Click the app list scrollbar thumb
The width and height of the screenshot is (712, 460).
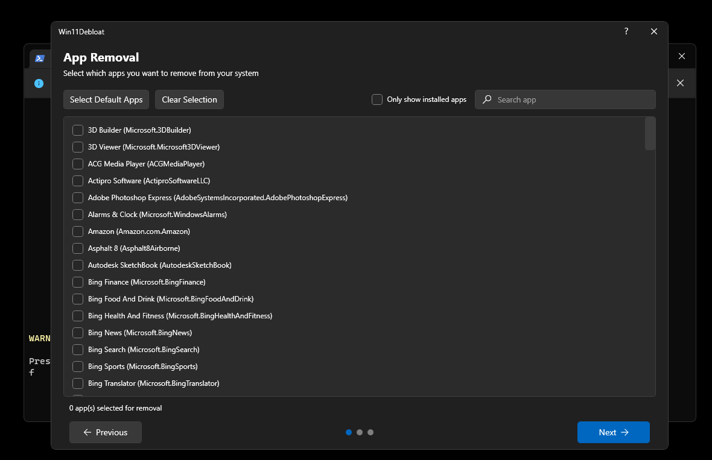click(x=650, y=133)
